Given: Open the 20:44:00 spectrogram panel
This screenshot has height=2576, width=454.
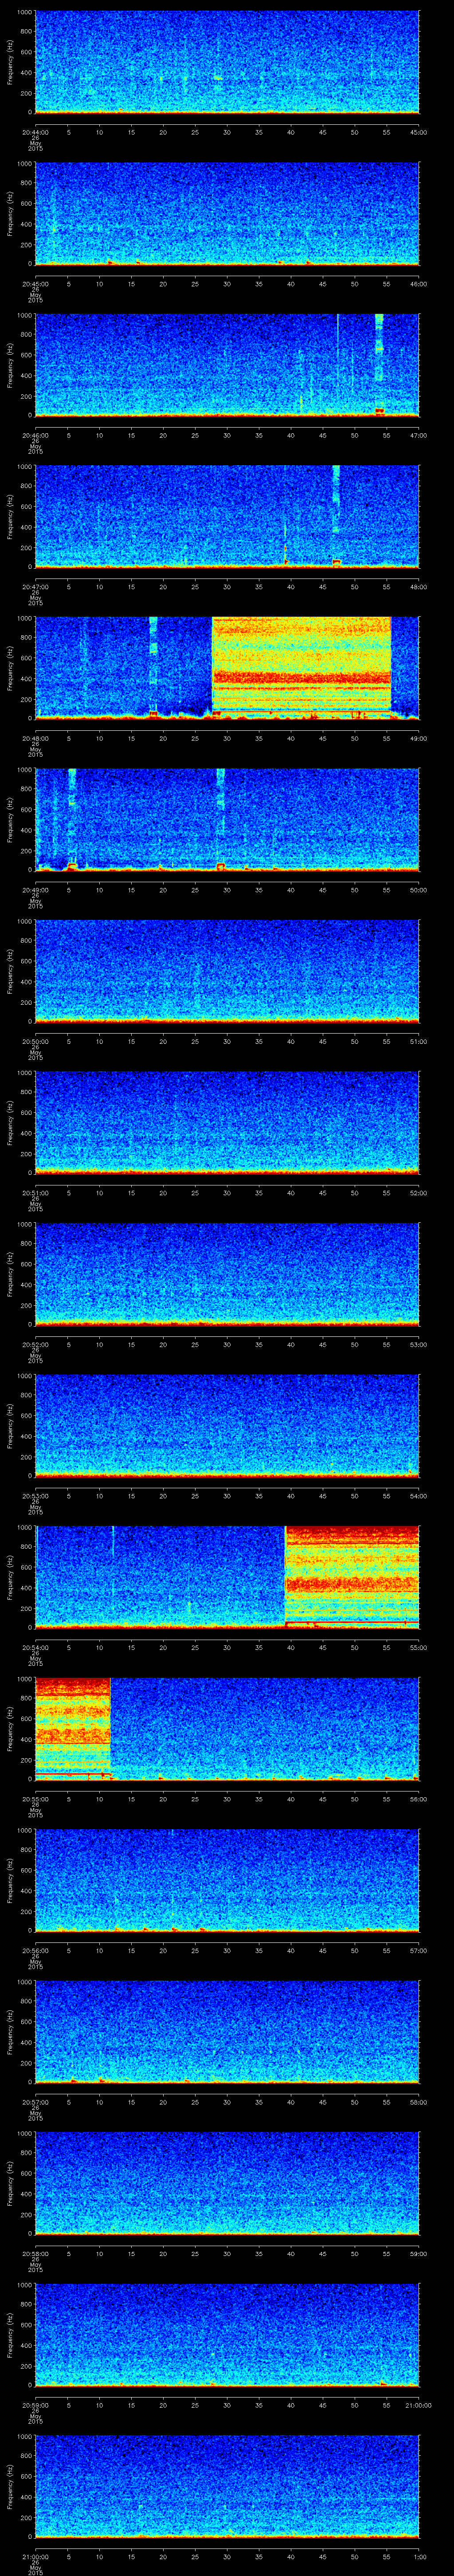Looking at the screenshot, I should (x=227, y=62).
